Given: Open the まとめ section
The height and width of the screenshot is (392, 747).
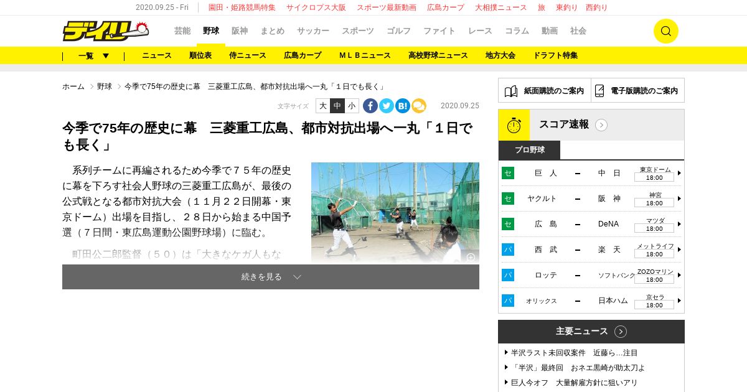Looking at the screenshot, I should click(272, 31).
